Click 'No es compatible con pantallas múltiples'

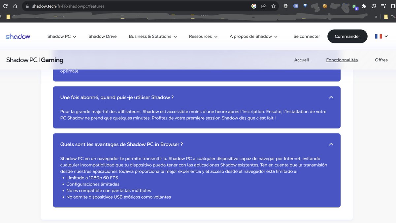(x=109, y=191)
